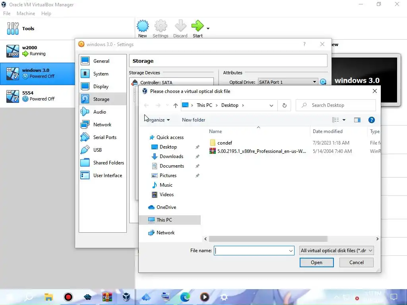Select Videos in navigation pane
This screenshot has height=305, width=407.
click(x=167, y=195)
